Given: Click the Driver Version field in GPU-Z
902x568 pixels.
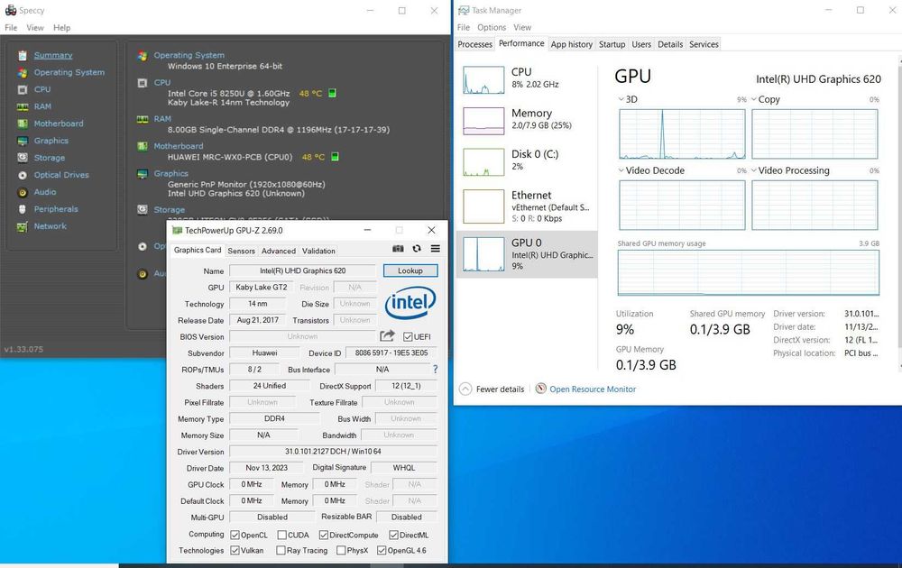Looking at the screenshot, I should (x=333, y=452).
